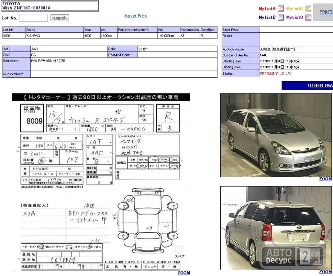
Task: Open the PRINTING link
Action: (x=326, y=12)
